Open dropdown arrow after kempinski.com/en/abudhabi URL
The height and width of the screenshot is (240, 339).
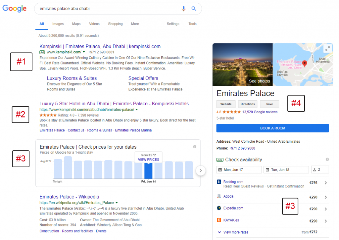click(137, 110)
